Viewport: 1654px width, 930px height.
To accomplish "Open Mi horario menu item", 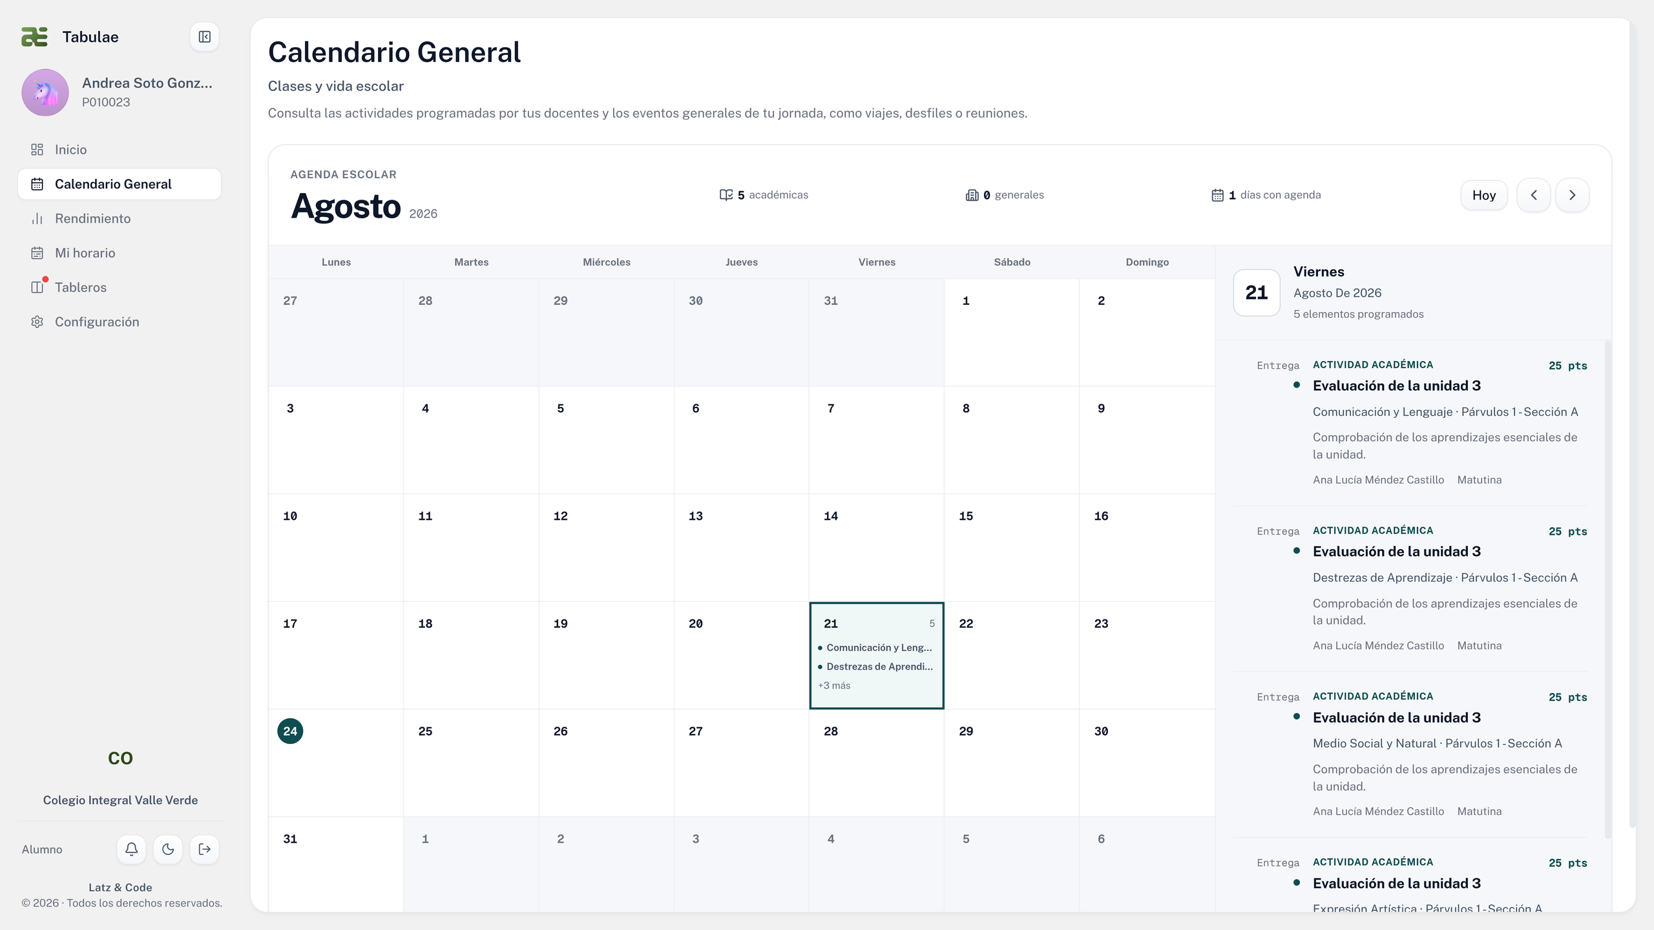I will (120, 253).
